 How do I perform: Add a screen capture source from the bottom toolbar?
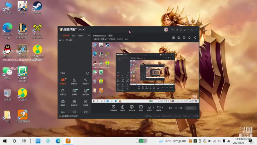[x=114, y=108]
